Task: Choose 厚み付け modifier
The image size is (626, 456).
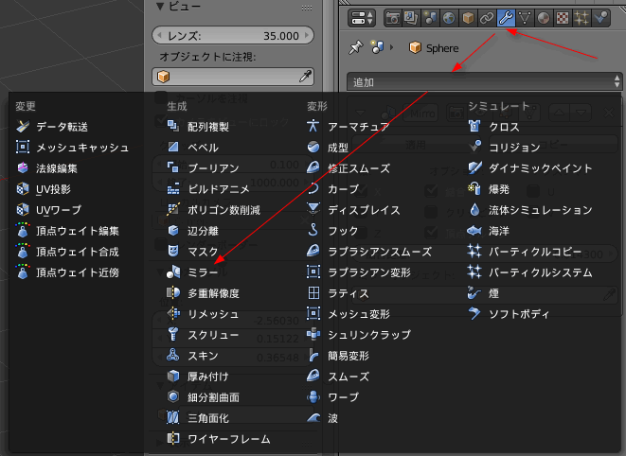Action: 198,377
